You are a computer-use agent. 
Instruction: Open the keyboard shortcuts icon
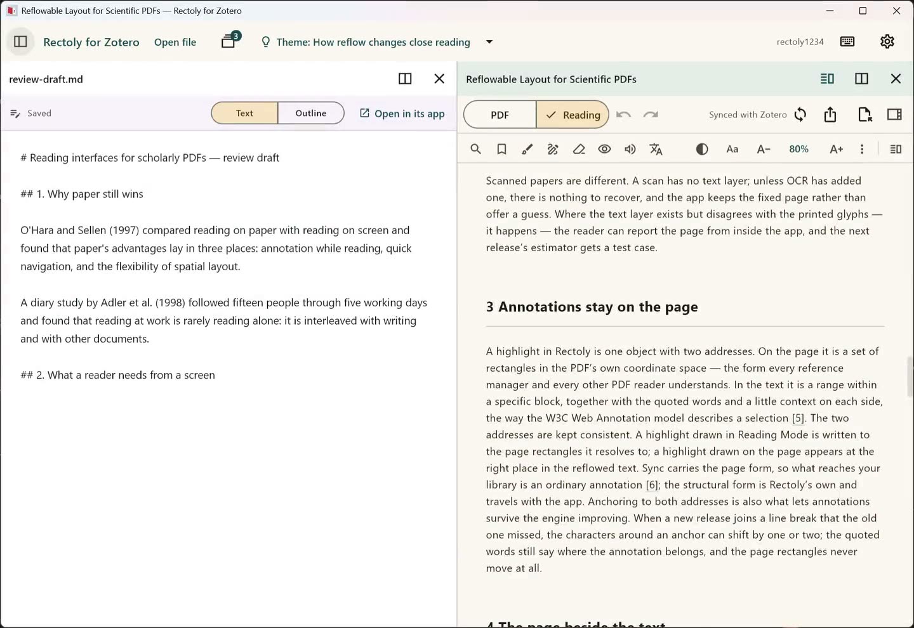coord(847,42)
